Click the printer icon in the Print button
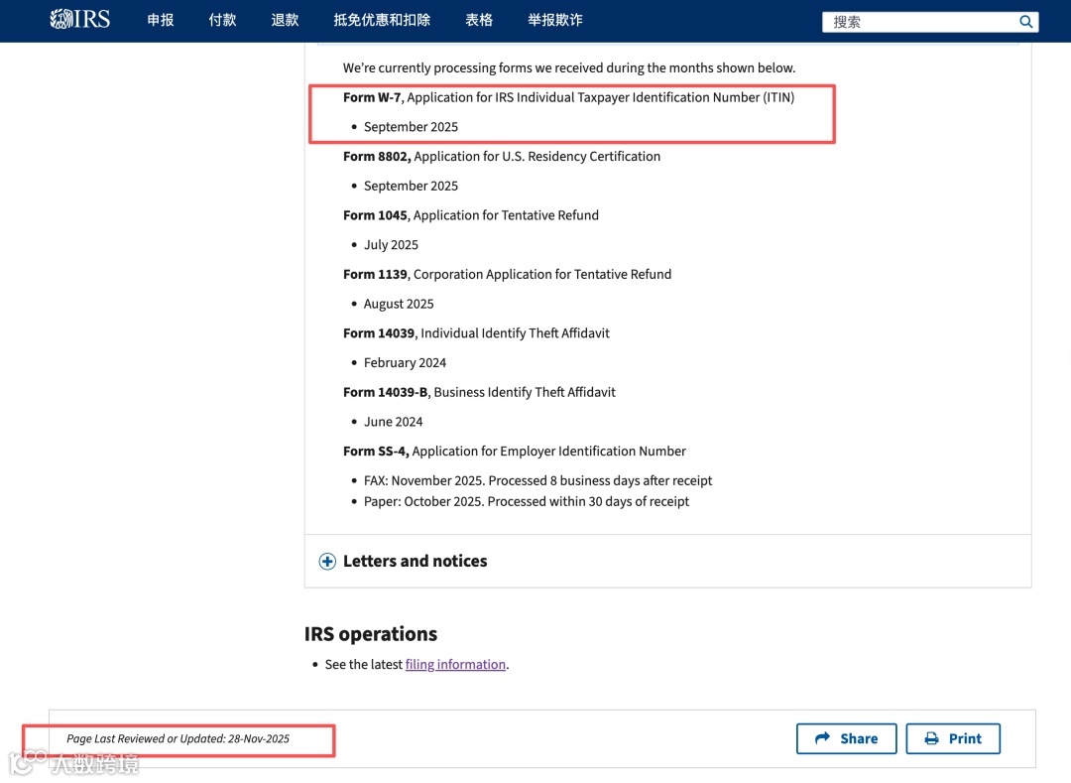The width and height of the screenshot is (1071, 783). coord(931,738)
